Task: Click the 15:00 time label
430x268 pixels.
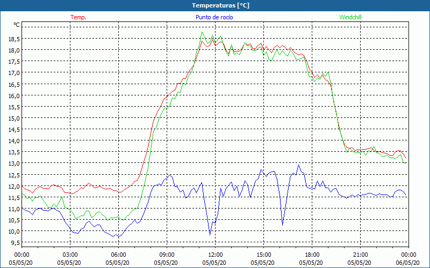Action: point(264,255)
